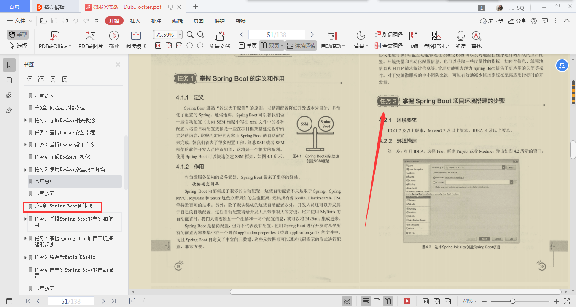Viewport: 576px width, 307px height.
Task: Expand all bookmarks icon
Action: pos(30,79)
